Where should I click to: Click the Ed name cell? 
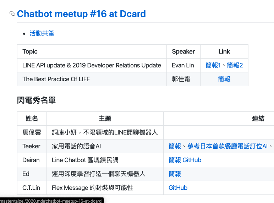tap(32, 174)
